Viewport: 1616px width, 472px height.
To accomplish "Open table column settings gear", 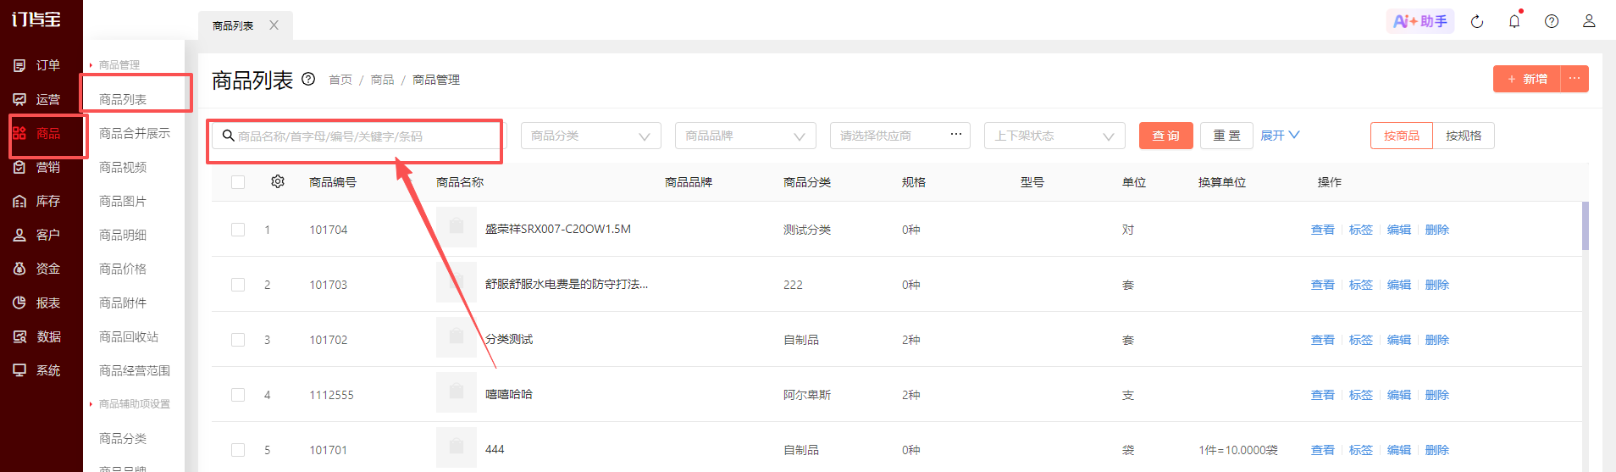I will coord(278,181).
